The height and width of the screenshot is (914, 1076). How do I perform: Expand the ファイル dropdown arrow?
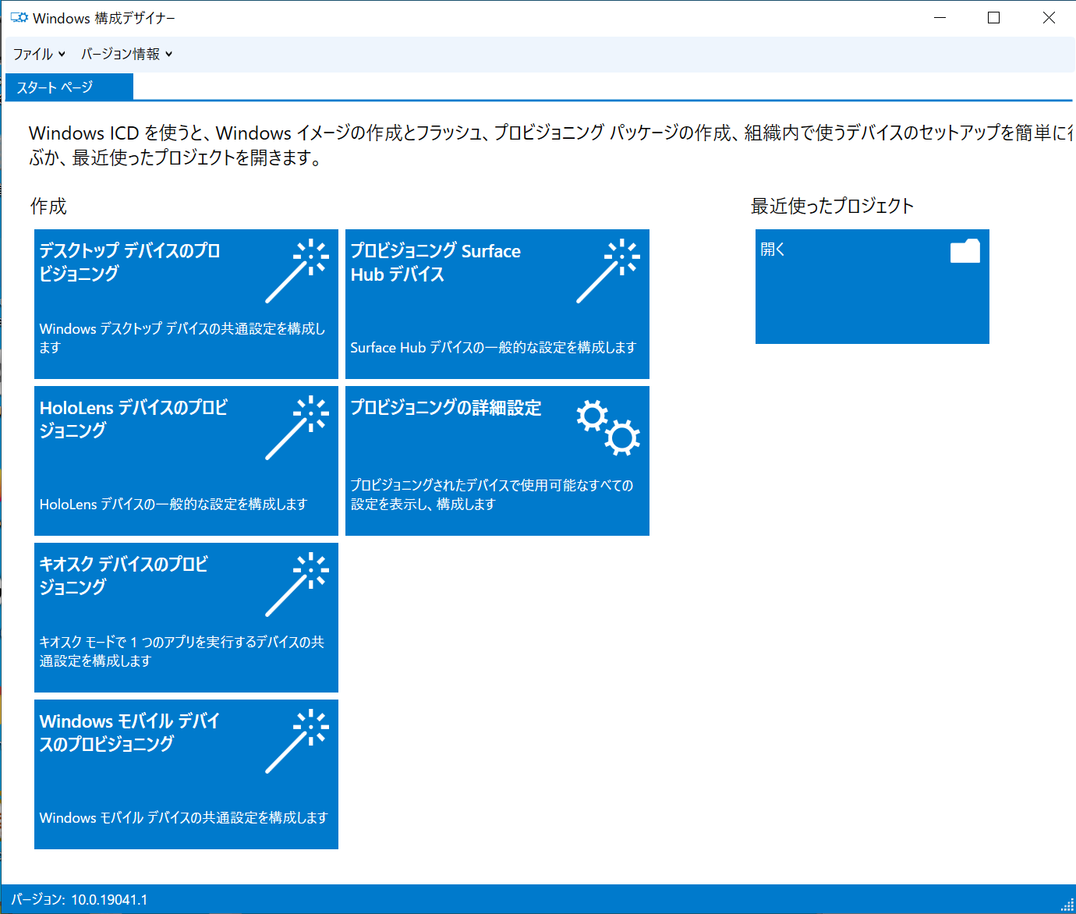tap(62, 54)
